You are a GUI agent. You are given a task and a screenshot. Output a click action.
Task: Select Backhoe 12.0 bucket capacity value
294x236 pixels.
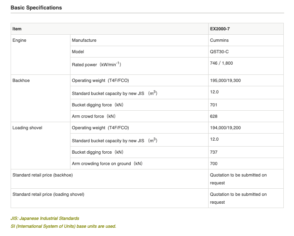(214, 92)
